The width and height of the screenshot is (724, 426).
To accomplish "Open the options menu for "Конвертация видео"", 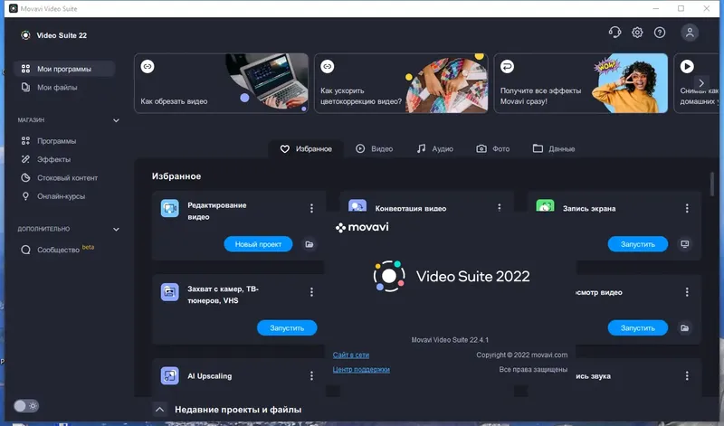I will [x=500, y=208].
